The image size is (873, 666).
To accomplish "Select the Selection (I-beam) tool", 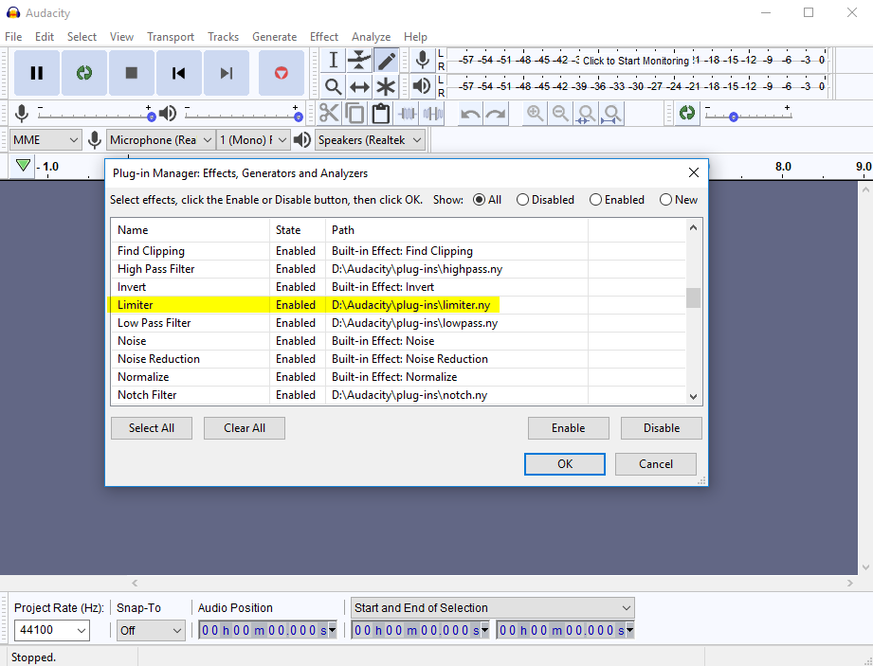I will [x=333, y=60].
